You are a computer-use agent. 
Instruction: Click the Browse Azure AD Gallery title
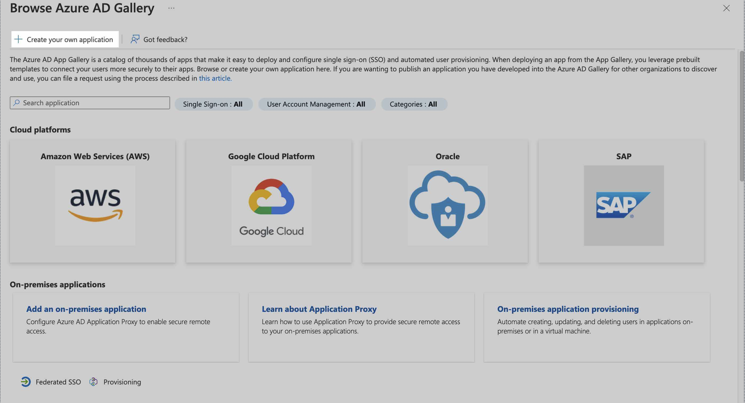pos(82,8)
